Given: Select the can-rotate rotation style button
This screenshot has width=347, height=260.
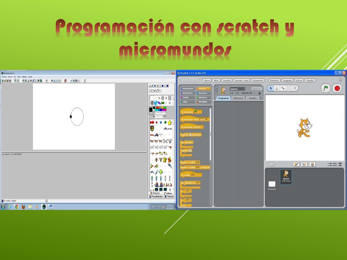Looking at the screenshot, I should pos(217,88).
